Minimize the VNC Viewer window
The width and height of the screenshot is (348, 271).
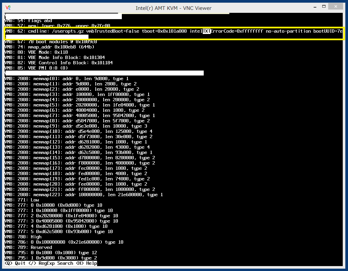315,7
